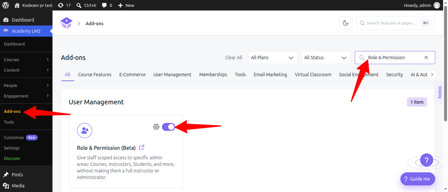Switch to Memberships tab
The width and height of the screenshot is (448, 192).
tap(213, 75)
